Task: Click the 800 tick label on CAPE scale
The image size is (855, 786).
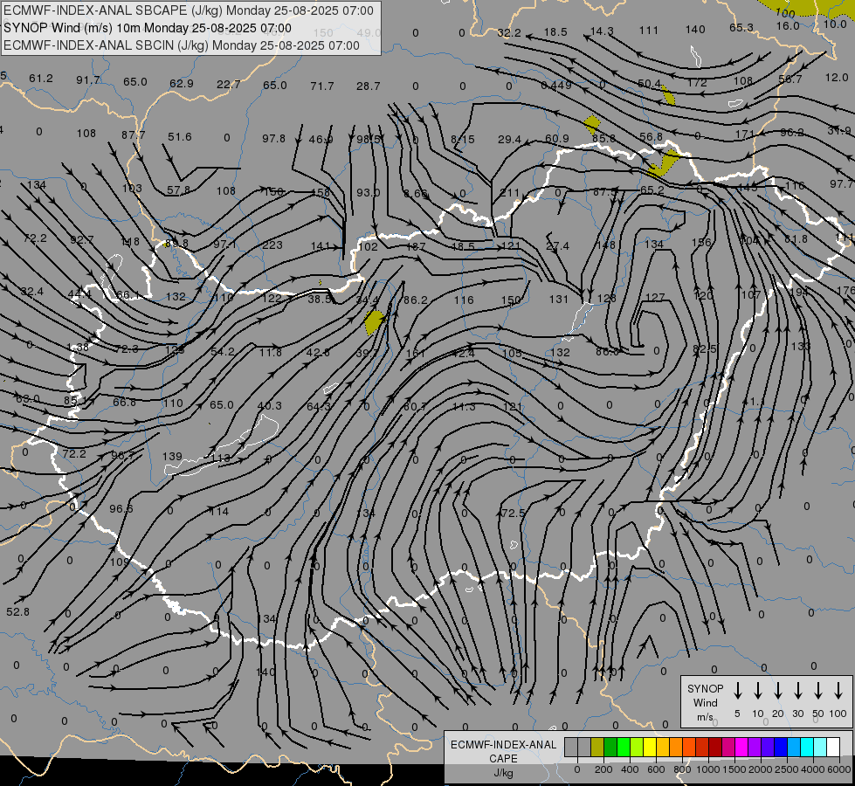Action: point(681,769)
